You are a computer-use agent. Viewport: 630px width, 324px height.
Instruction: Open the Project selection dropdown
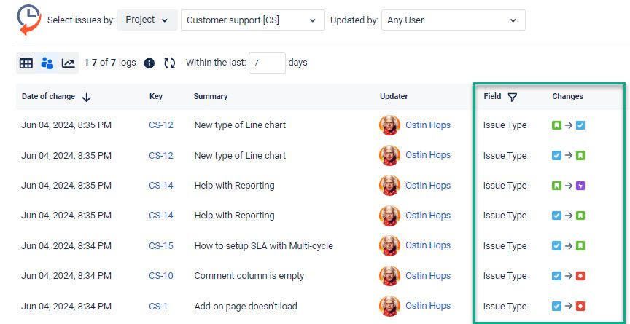coord(147,20)
